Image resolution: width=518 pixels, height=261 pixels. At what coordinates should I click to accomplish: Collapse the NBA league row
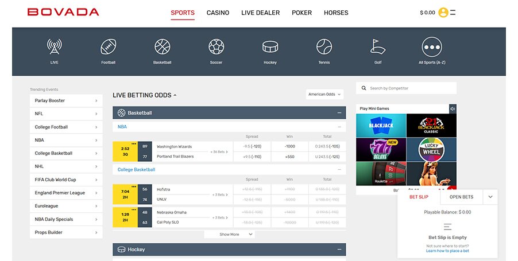[x=339, y=127]
